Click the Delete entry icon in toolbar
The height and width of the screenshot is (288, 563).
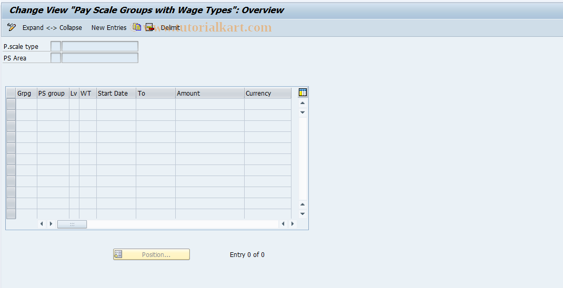click(x=150, y=27)
